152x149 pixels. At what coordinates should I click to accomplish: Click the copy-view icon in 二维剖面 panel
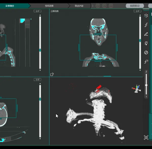[x=52, y=74]
